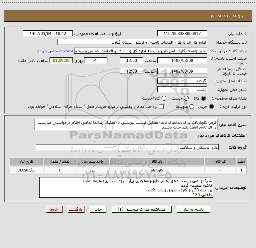The image size is (256, 248).
Task: Click the کد کالا column header
Action: pos(220,161)
